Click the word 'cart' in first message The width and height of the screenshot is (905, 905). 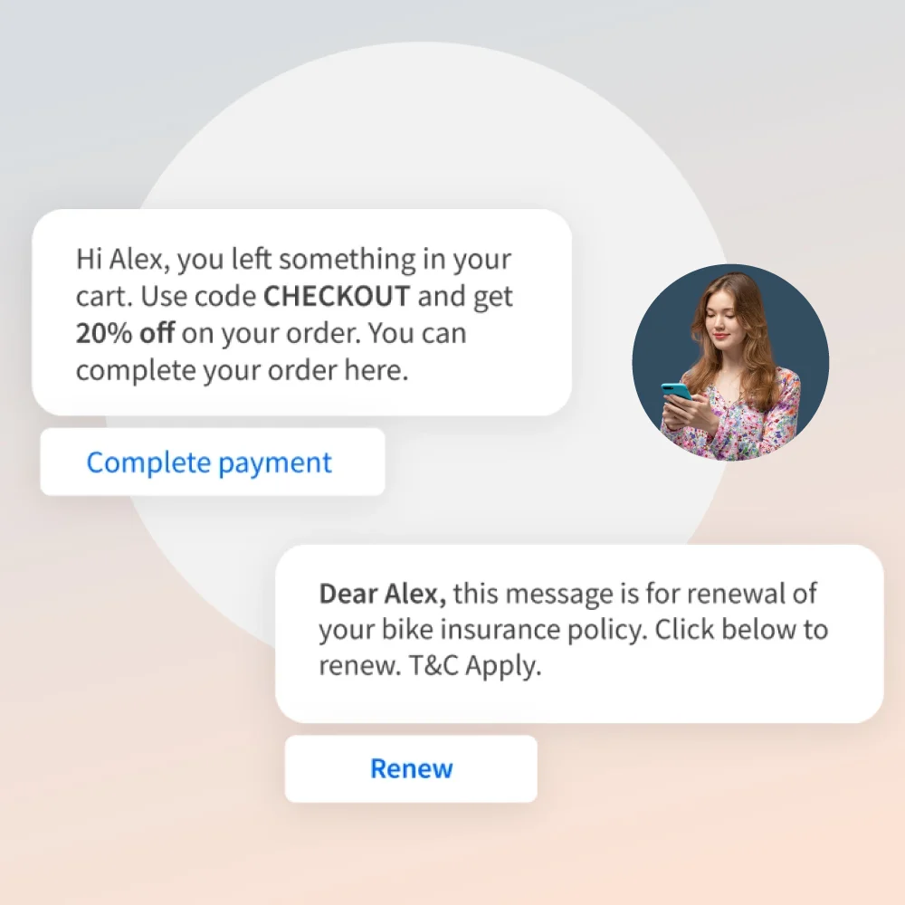pyautogui.click(x=100, y=297)
